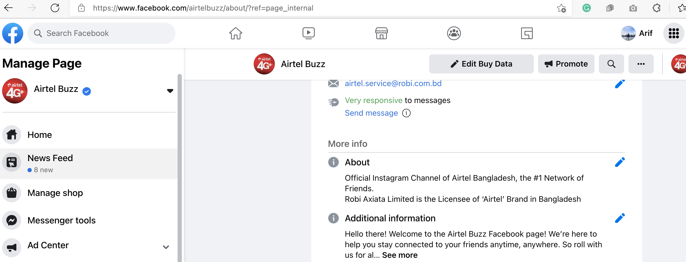Open the browser extensions puzzle icon

click(656, 8)
